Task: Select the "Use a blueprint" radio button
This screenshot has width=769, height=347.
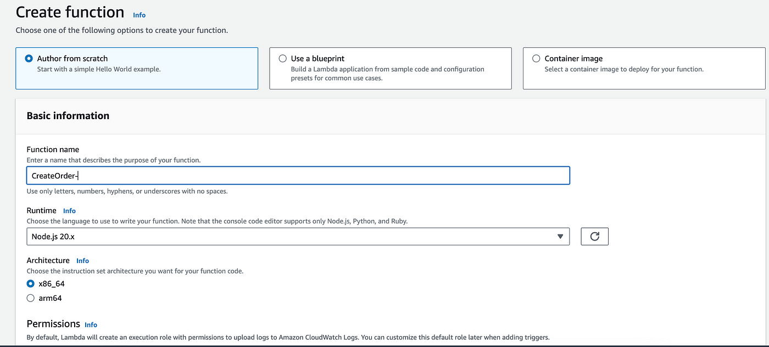Action: (x=283, y=58)
